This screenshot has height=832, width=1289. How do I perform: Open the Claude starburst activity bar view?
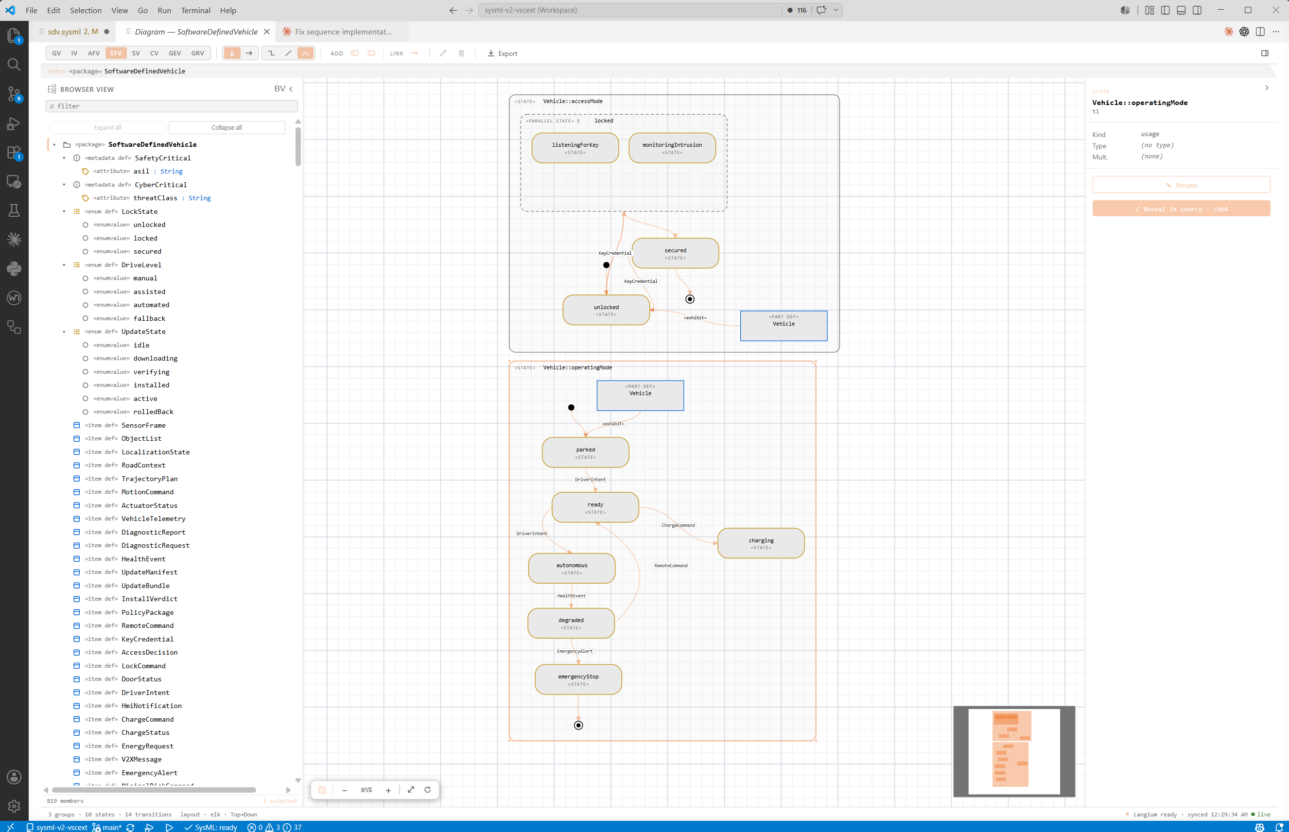tap(14, 239)
